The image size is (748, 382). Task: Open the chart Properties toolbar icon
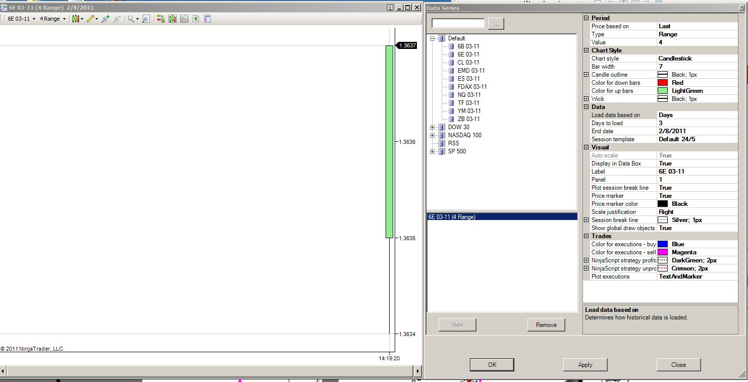[207, 19]
